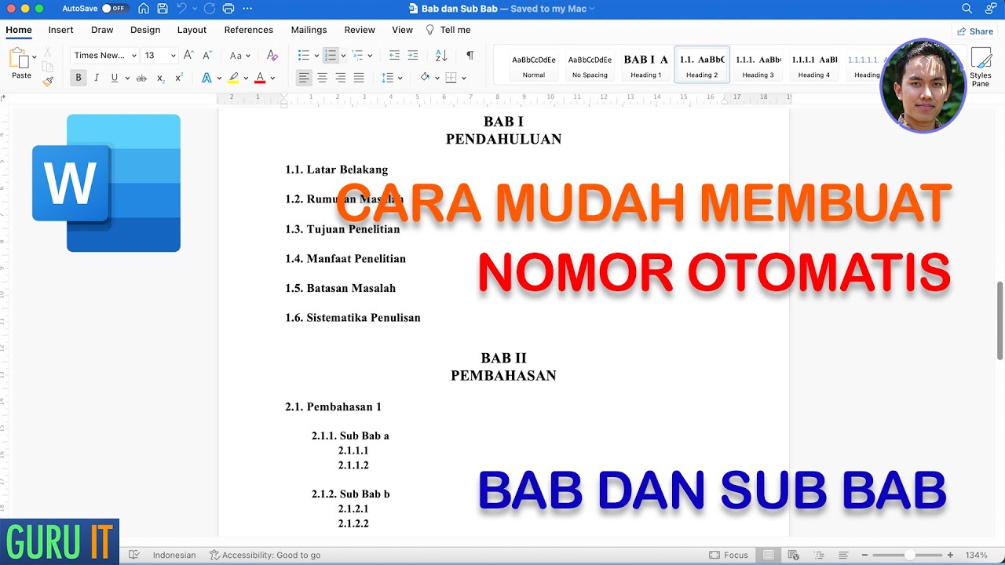Center align the text
The image size is (1005, 565).
(322, 78)
